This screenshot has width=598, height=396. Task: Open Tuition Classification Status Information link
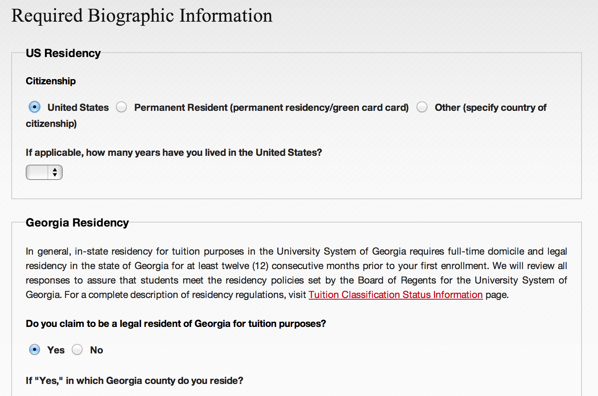(x=395, y=295)
